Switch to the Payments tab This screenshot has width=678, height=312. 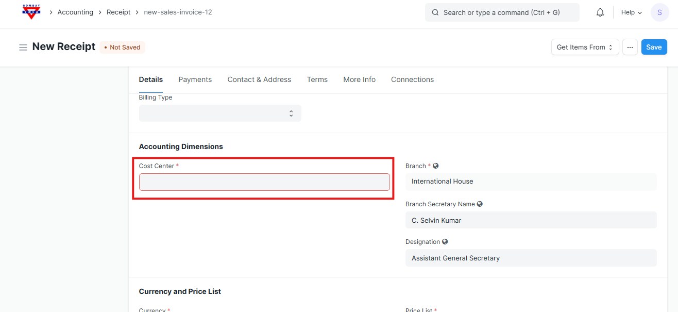pos(195,79)
